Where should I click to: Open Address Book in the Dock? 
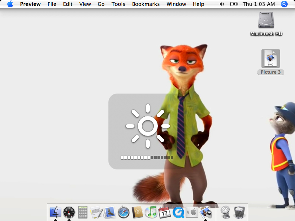click(137, 213)
